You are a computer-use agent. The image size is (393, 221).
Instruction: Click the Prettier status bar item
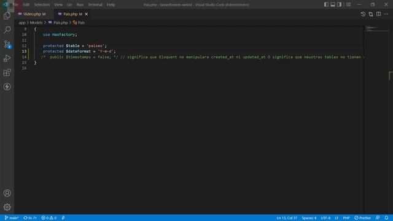pos(362,218)
